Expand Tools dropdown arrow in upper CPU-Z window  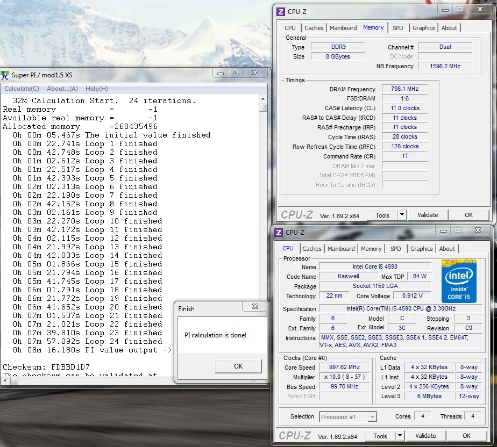coord(402,215)
